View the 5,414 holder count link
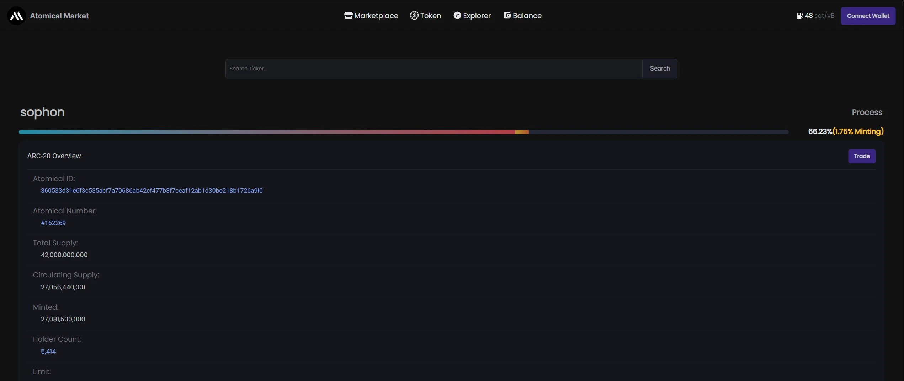Viewport: 904px width, 381px height. click(x=48, y=352)
